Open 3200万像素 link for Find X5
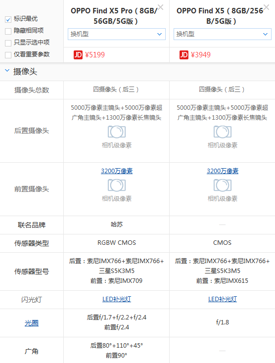 (223, 171)
